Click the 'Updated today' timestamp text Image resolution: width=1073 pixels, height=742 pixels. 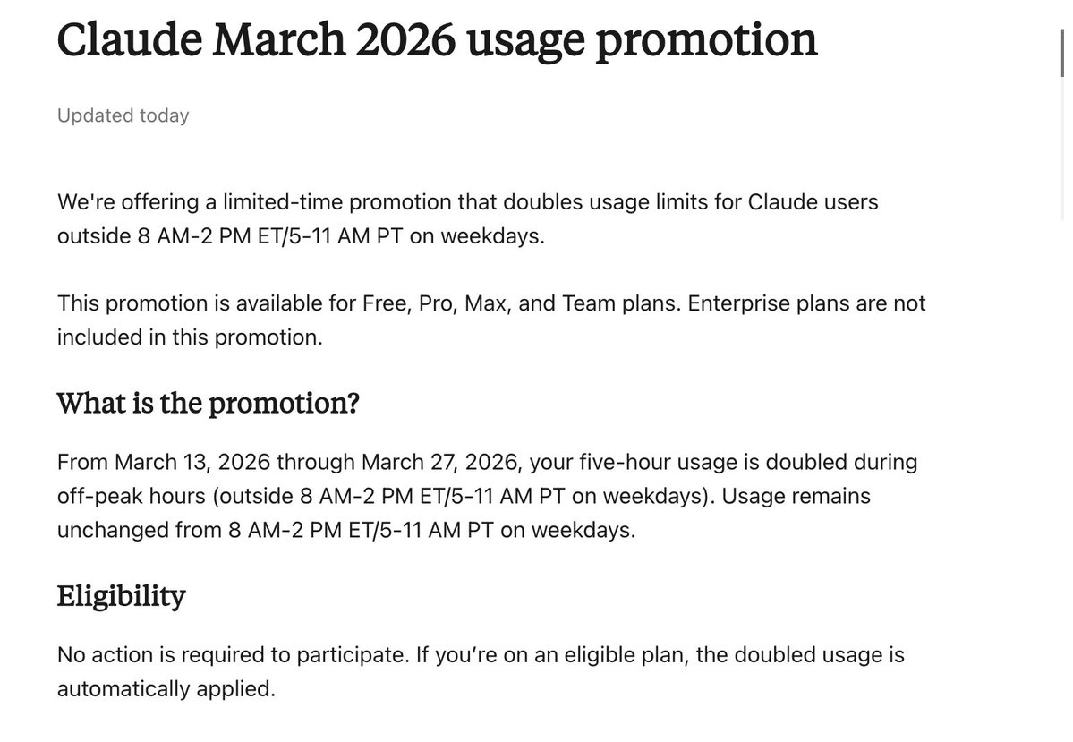click(x=123, y=115)
